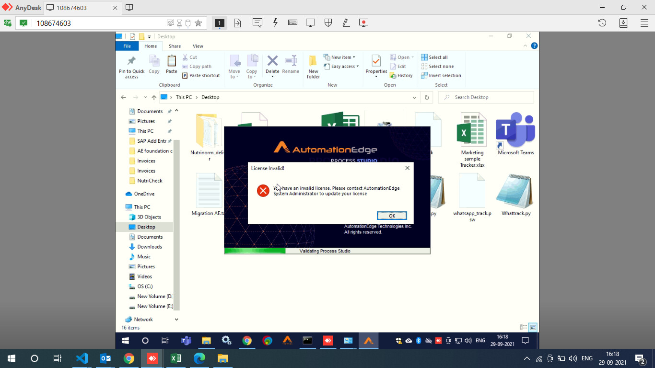
Task: Close the License Invalid dialog with X
Action: point(407,168)
